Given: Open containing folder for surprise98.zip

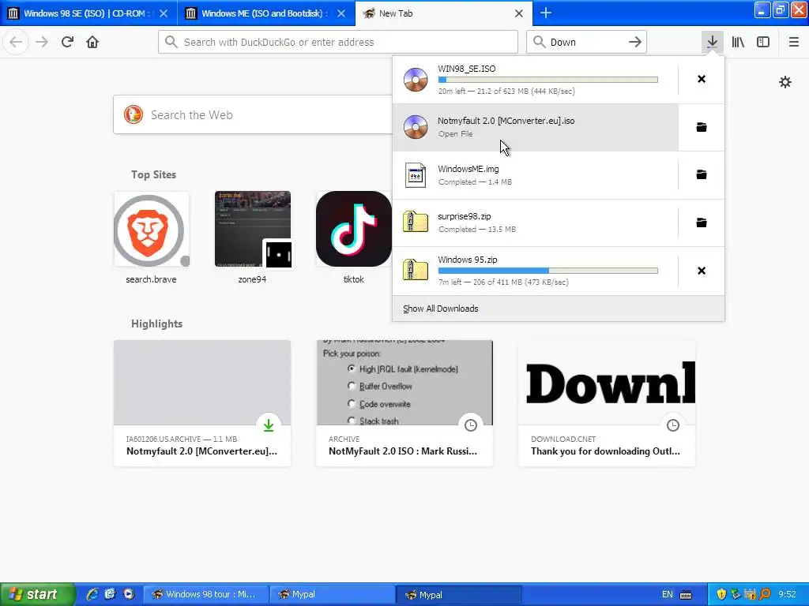Looking at the screenshot, I should click(702, 223).
